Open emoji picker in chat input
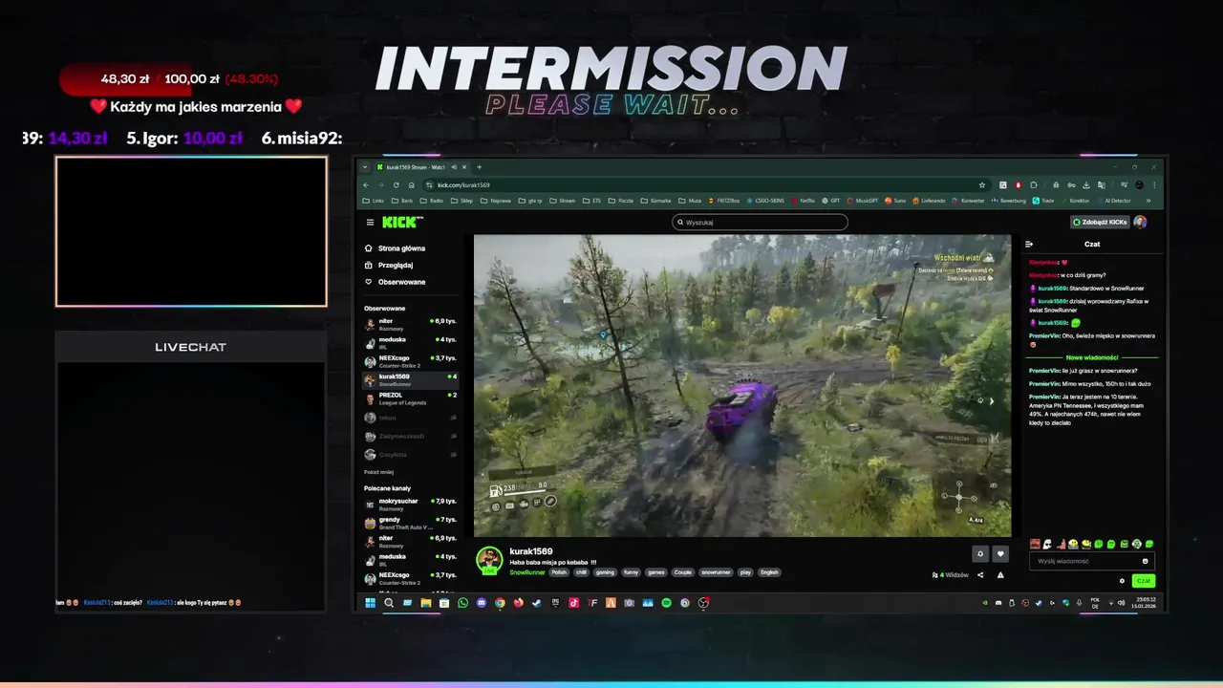The height and width of the screenshot is (688, 1223). [1145, 561]
